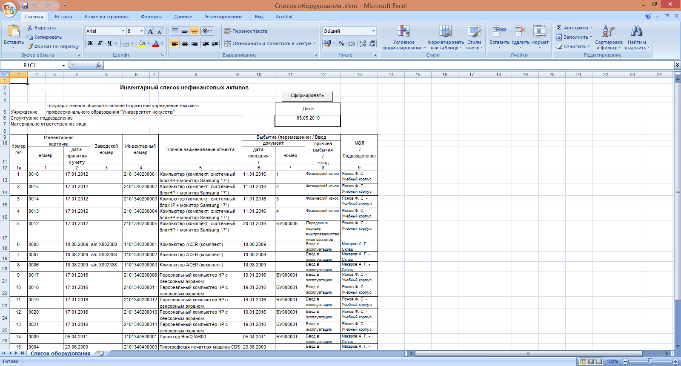681x366 pixels.
Task: Select the Список оборудования sheet tab
Action: (x=60, y=353)
